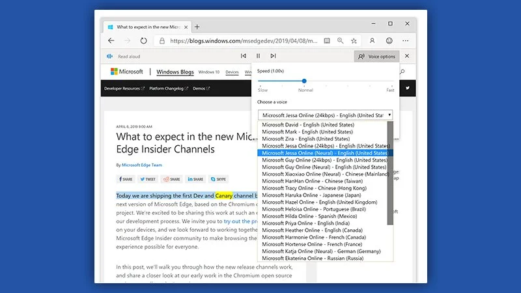Click the smiley feedback icon

389,40
